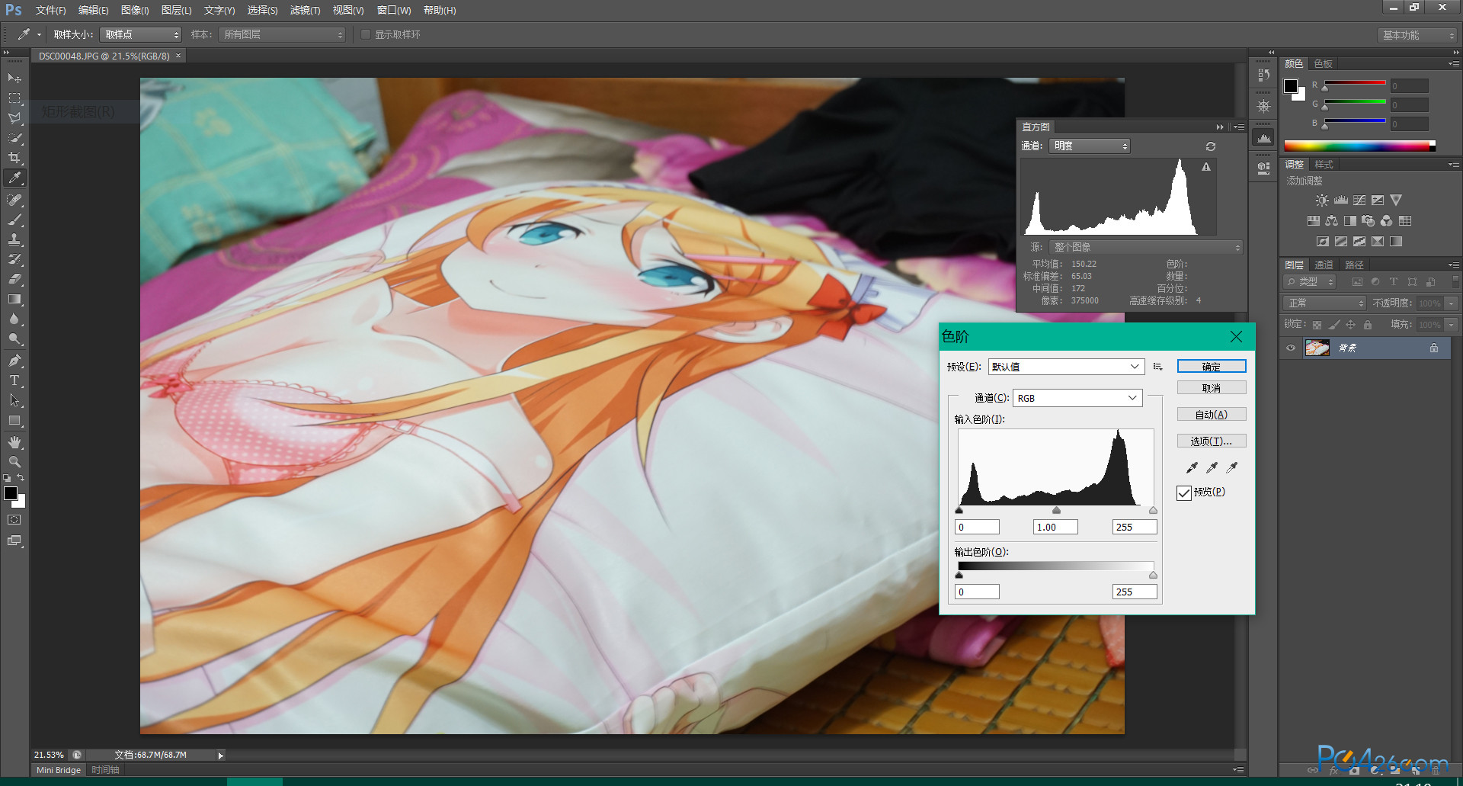Click the red channel R slider
Image resolution: width=1463 pixels, height=786 pixels.
tap(1325, 88)
